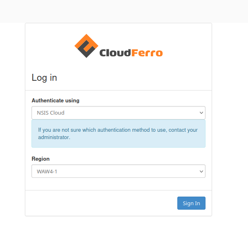Image resolution: width=248 pixels, height=228 pixels.
Task: Click the "If you are not sure" info line
Action: click(x=118, y=130)
